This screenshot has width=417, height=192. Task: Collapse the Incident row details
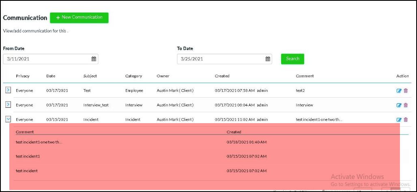8,119
